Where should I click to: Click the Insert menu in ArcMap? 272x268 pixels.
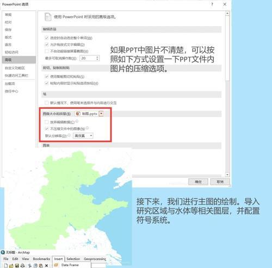58,259
